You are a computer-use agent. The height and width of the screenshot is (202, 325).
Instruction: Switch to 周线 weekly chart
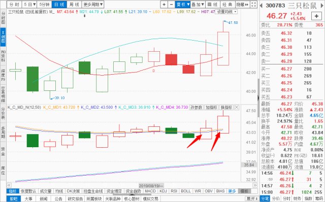[74, 5]
